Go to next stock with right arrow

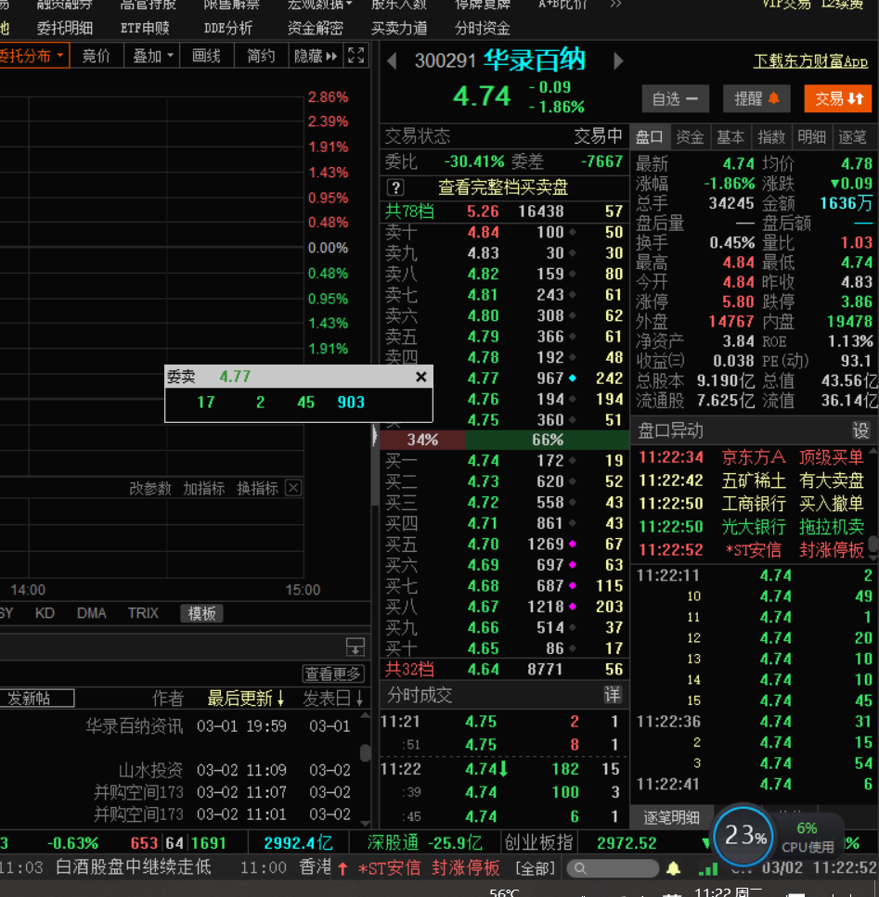[618, 60]
